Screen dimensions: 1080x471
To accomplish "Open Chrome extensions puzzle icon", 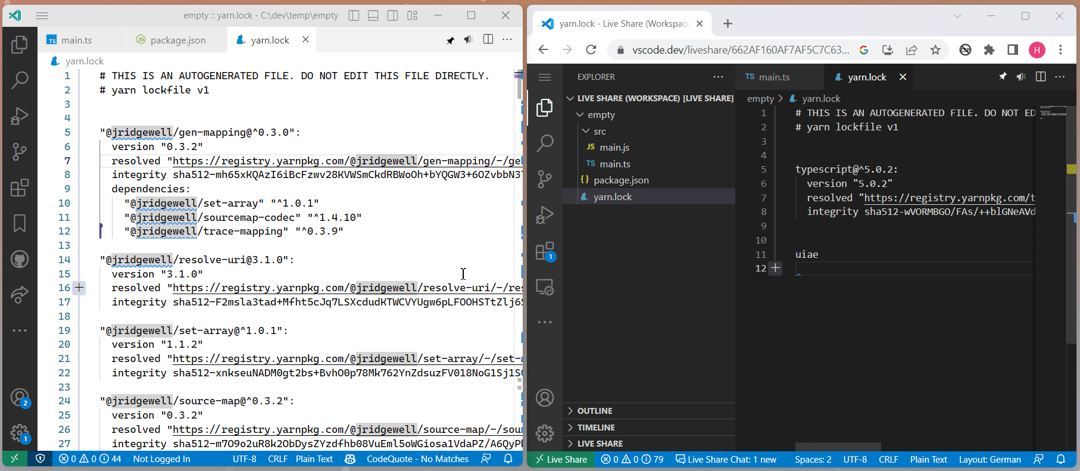I will 989,50.
